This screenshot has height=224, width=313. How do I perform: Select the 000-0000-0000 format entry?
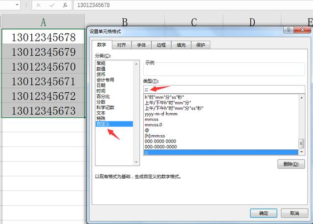160,147
